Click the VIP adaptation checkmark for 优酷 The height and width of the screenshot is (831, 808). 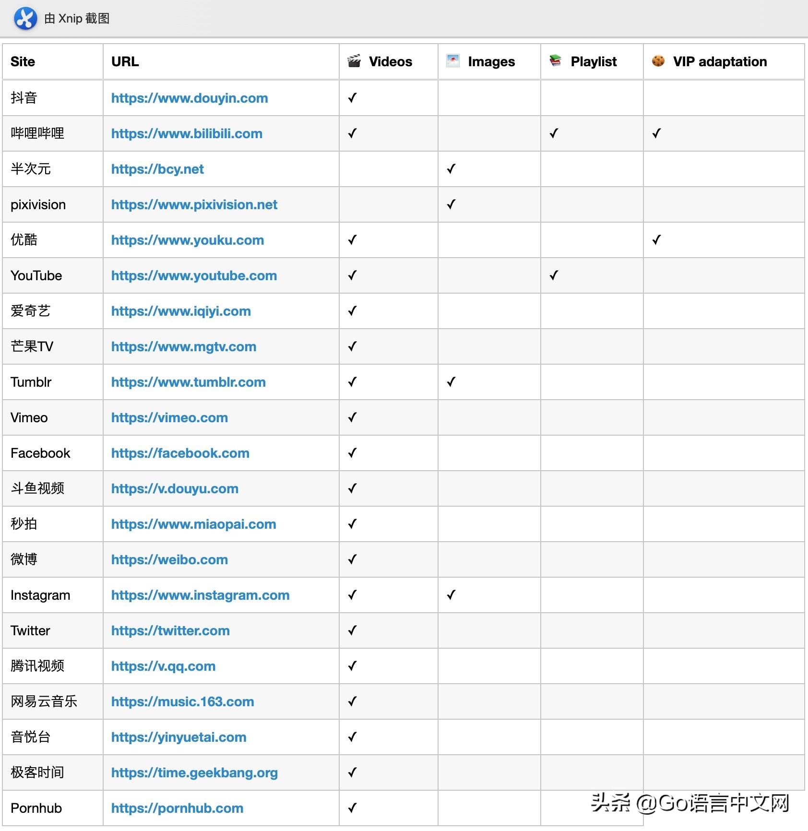tap(655, 240)
